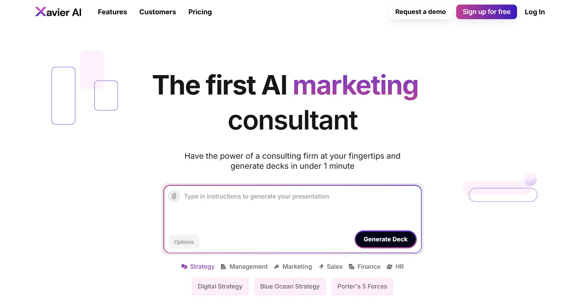The height and width of the screenshot is (304, 585).
Task: Select the Digital Strategy template chip
Action: click(220, 286)
